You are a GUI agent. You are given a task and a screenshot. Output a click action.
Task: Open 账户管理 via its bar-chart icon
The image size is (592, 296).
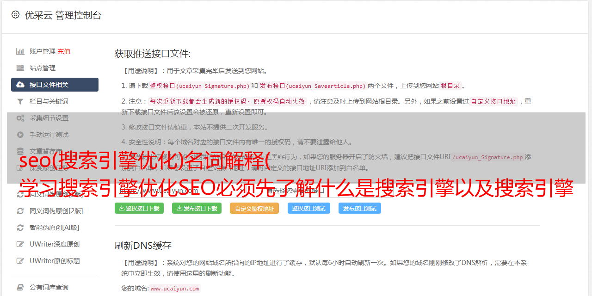tap(20, 51)
